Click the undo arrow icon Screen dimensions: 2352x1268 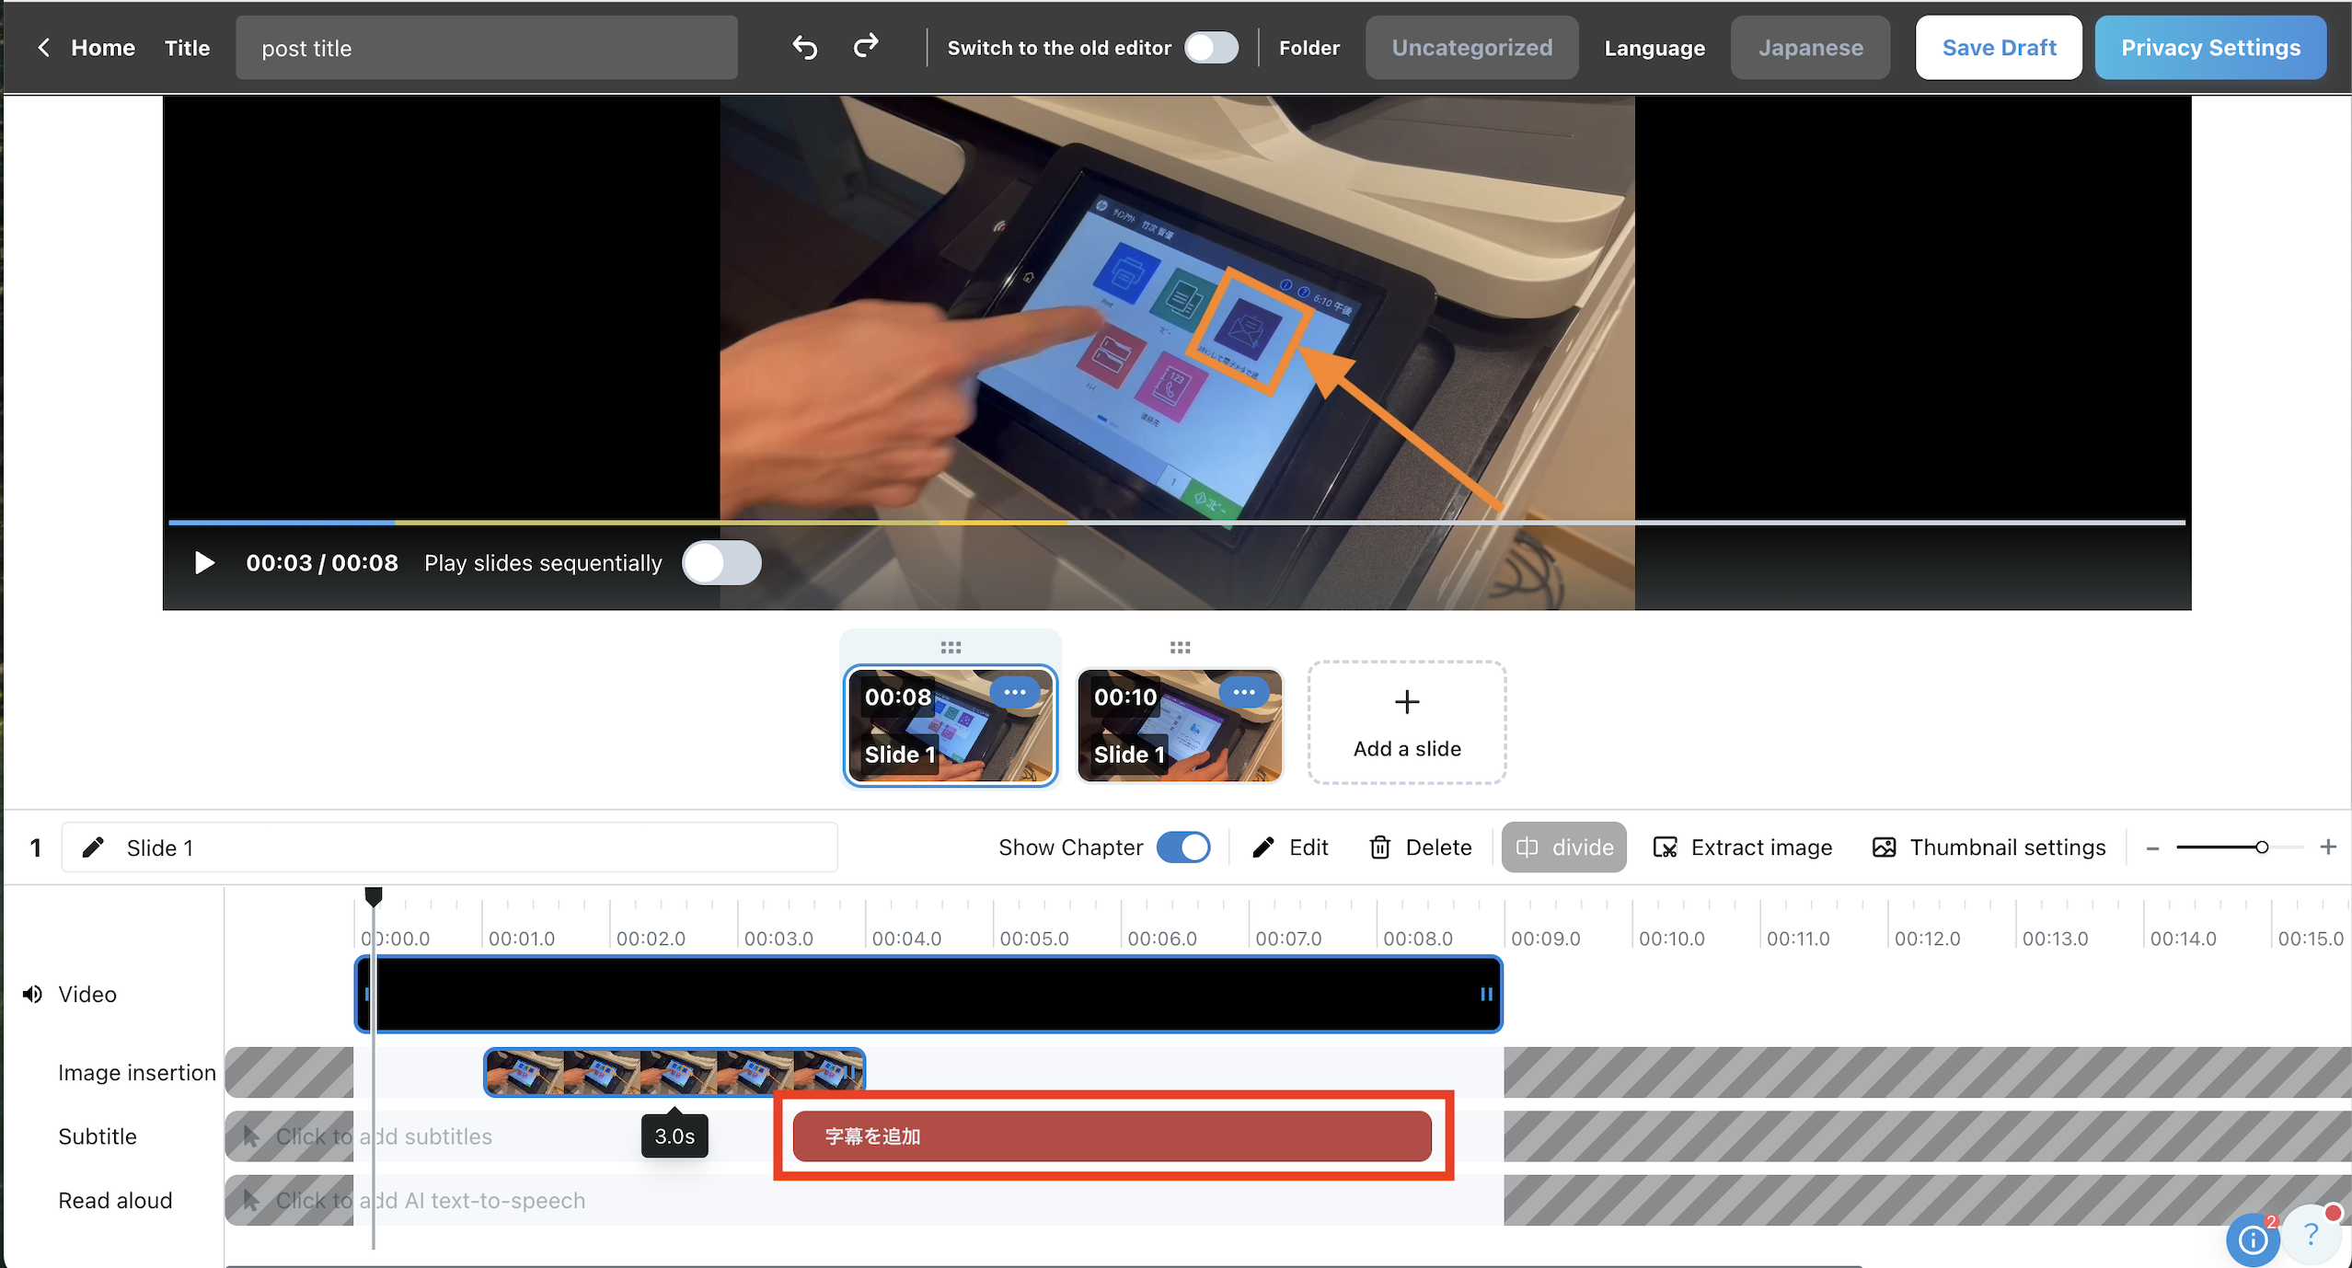[804, 47]
